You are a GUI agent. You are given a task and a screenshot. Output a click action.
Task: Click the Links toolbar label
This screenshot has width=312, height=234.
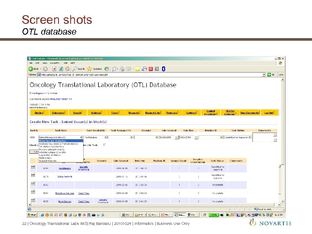(x=281, y=75)
